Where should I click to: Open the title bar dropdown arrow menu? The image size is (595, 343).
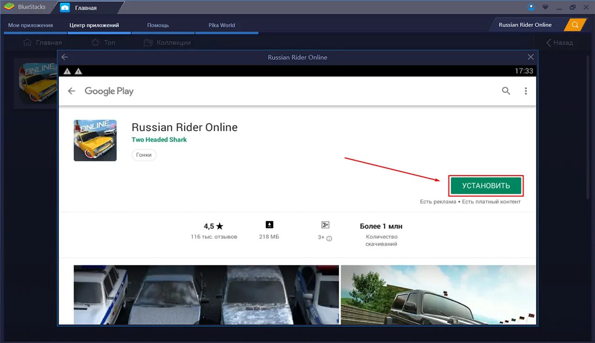point(545,7)
